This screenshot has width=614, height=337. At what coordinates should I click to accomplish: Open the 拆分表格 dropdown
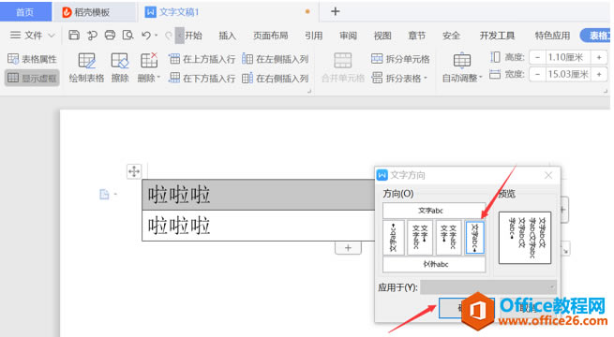click(x=399, y=79)
